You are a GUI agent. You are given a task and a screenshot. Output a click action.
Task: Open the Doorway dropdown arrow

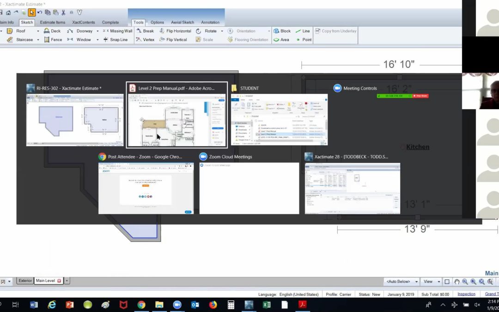click(x=97, y=31)
